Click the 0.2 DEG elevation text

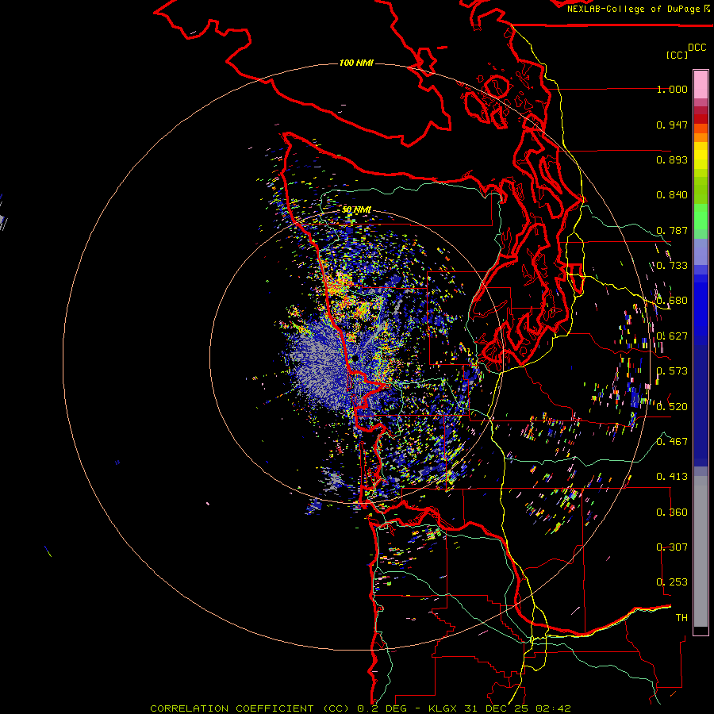pos(382,708)
